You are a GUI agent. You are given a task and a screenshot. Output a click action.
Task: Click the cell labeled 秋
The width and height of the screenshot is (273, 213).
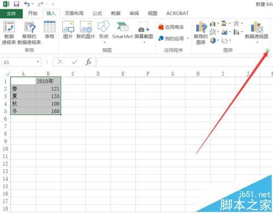click(23, 103)
